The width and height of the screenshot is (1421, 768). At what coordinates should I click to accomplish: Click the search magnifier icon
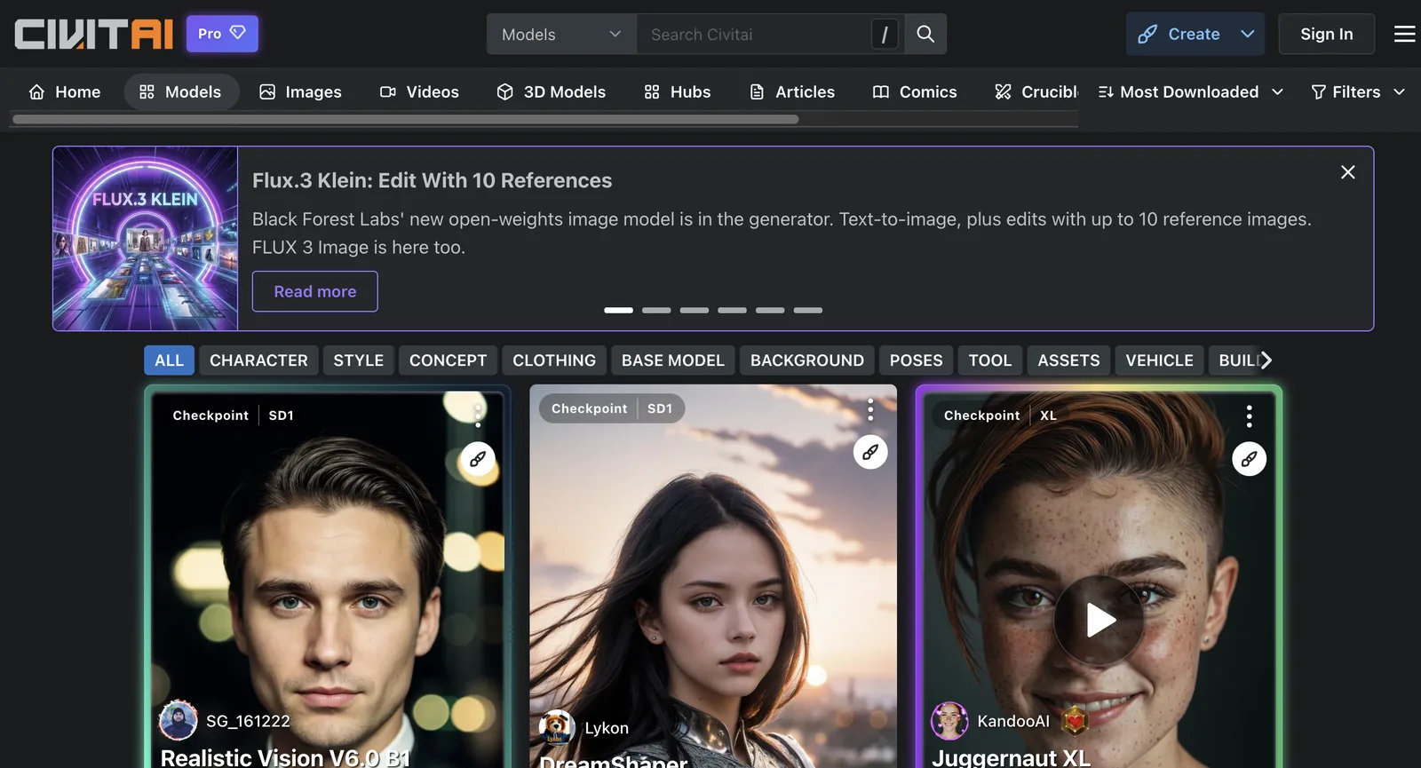coord(925,34)
